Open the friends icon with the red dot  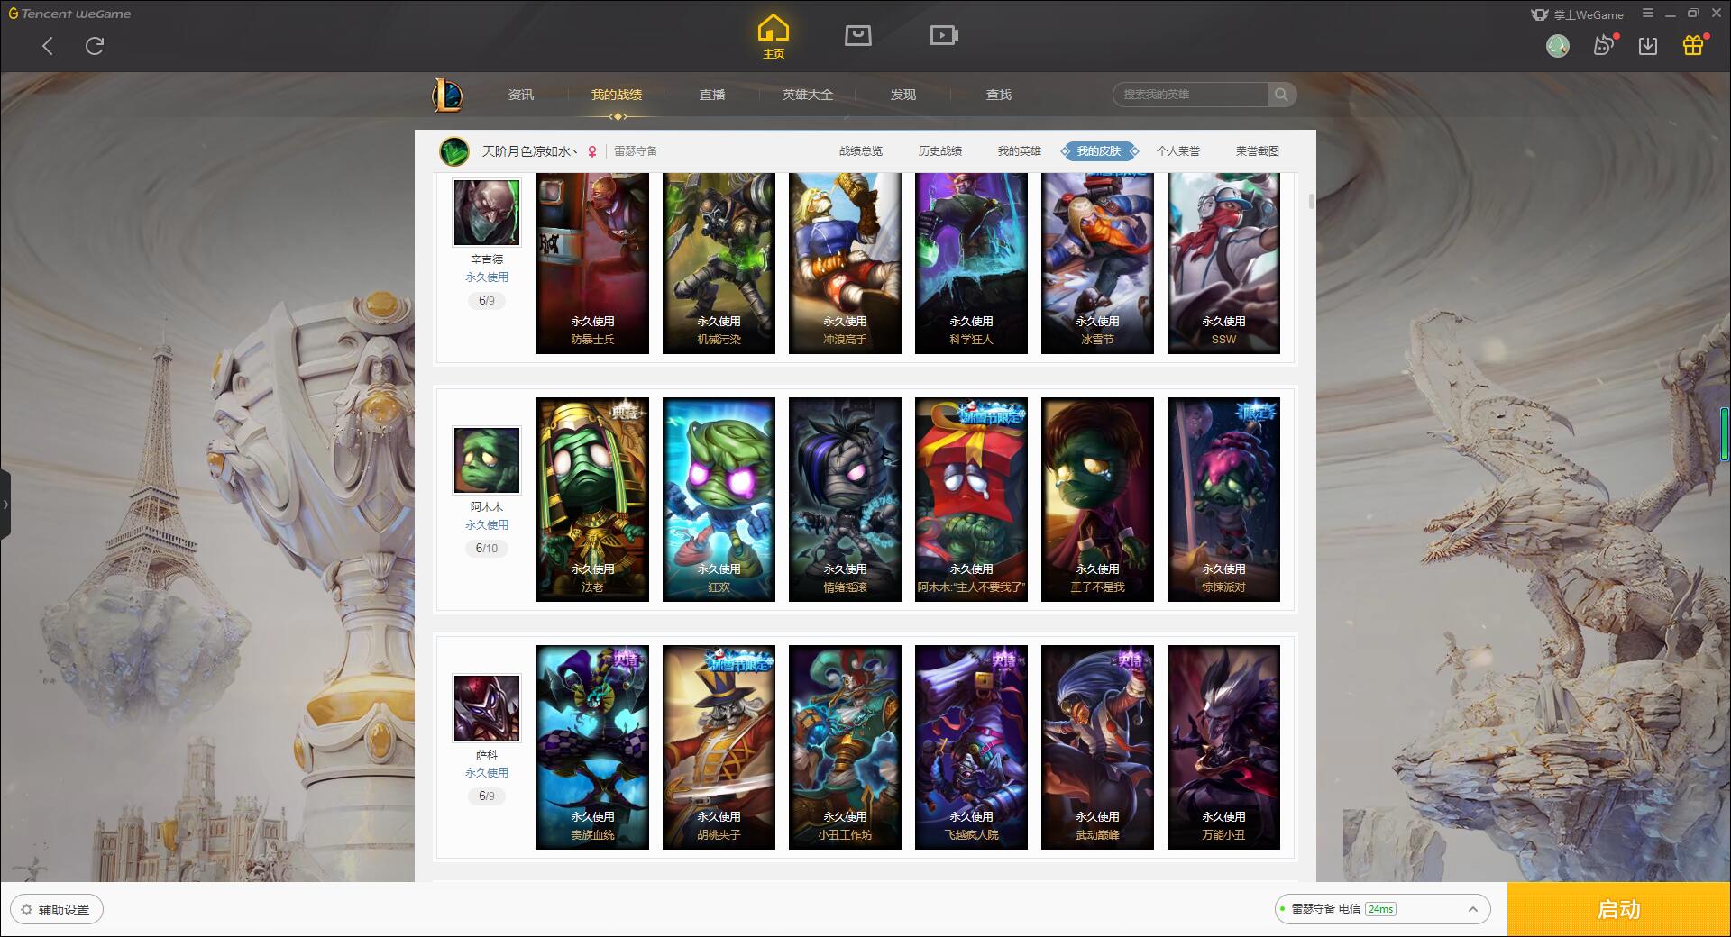coord(1604,45)
